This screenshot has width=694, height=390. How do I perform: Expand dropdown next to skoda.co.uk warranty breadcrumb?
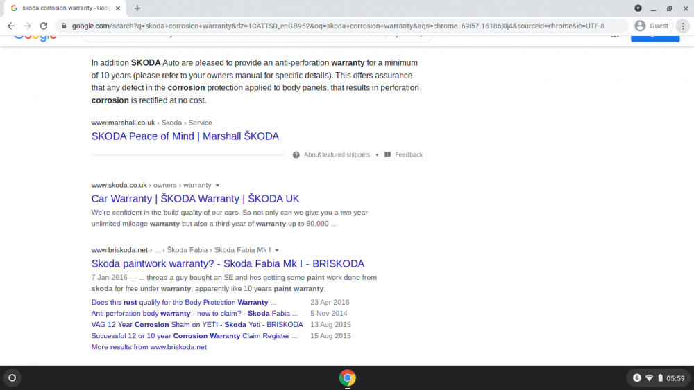pyautogui.click(x=217, y=186)
